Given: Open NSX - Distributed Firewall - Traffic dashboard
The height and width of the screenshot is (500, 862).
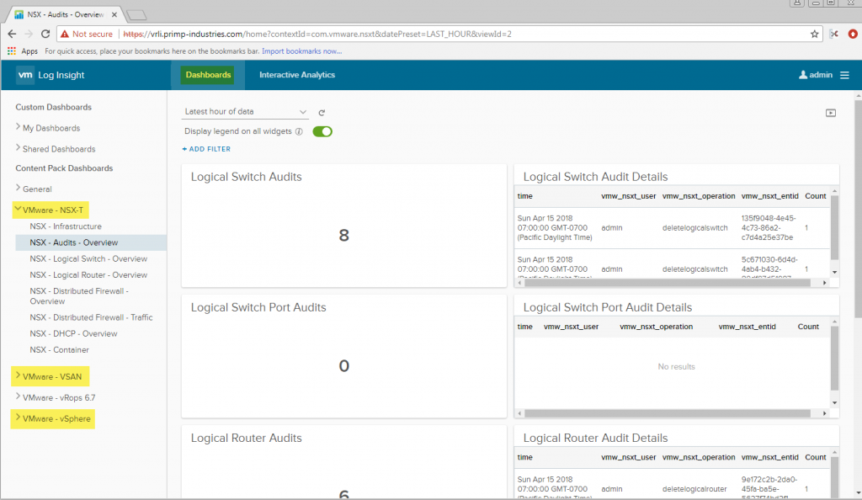Looking at the screenshot, I should (x=91, y=317).
